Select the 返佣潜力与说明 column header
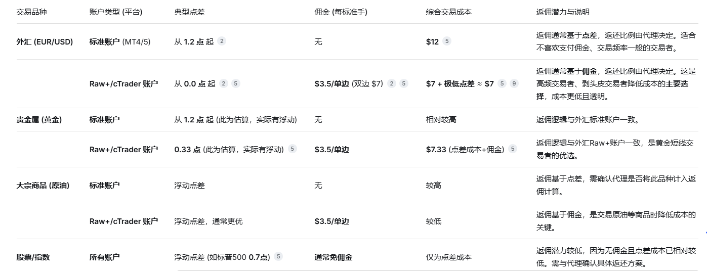 point(563,12)
